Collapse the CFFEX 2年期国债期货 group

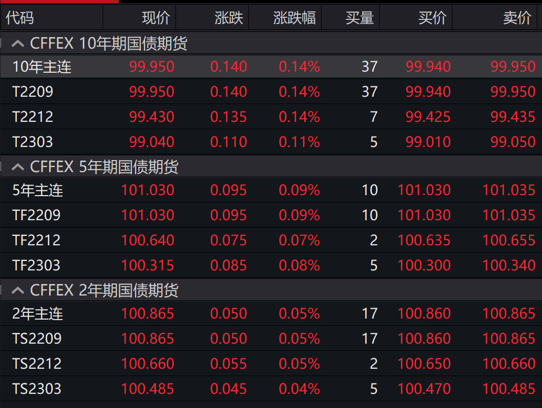click(x=18, y=290)
